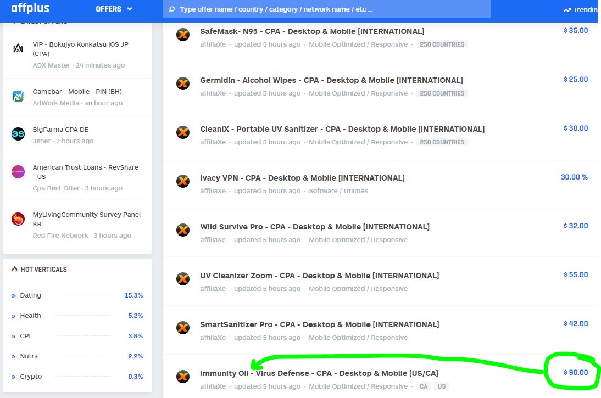Click the affplus logo
The image size is (601, 398).
(30, 8)
